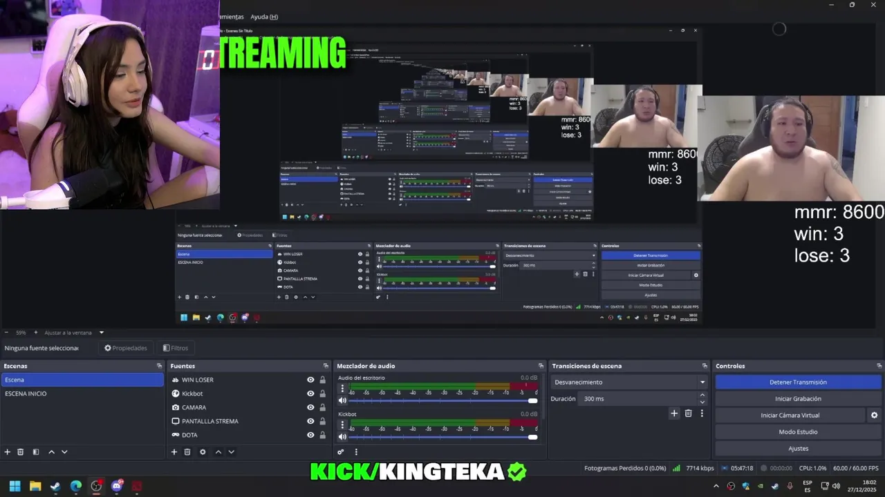The image size is (885, 497).
Task: Open Microsoft Edge from taskbar
Action: coord(76,486)
